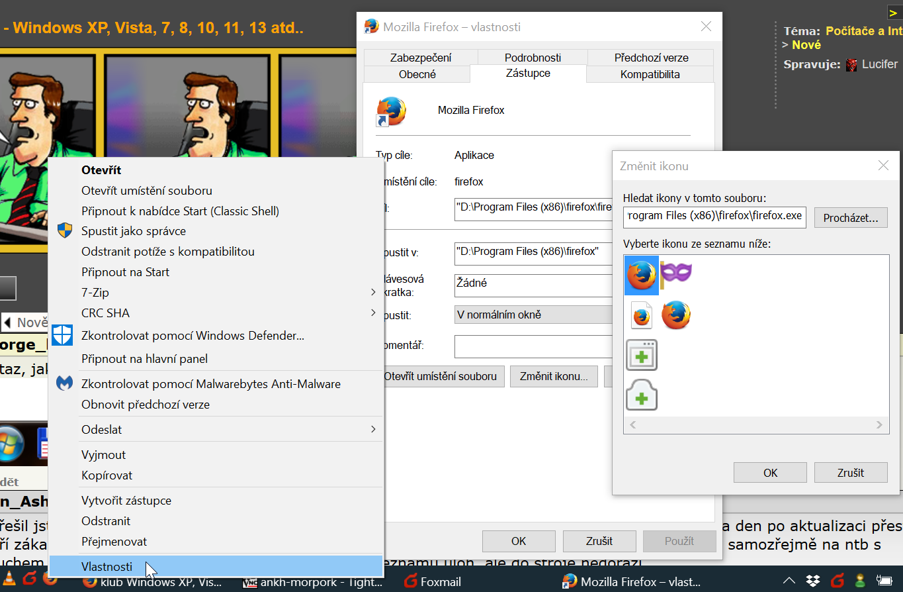Select Připnout na Start
Viewport: 903px width, 592px height.
(x=216, y=271)
